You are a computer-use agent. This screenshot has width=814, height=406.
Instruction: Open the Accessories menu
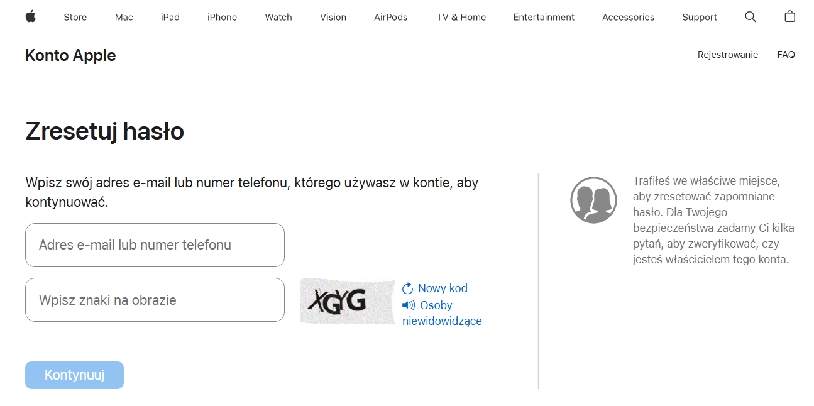pyautogui.click(x=629, y=17)
